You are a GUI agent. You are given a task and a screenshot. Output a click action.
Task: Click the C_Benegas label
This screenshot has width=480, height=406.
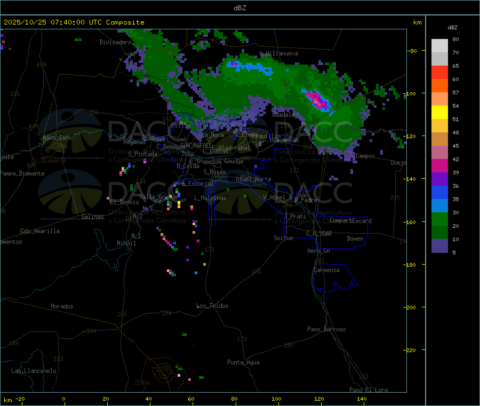(x=171, y=147)
